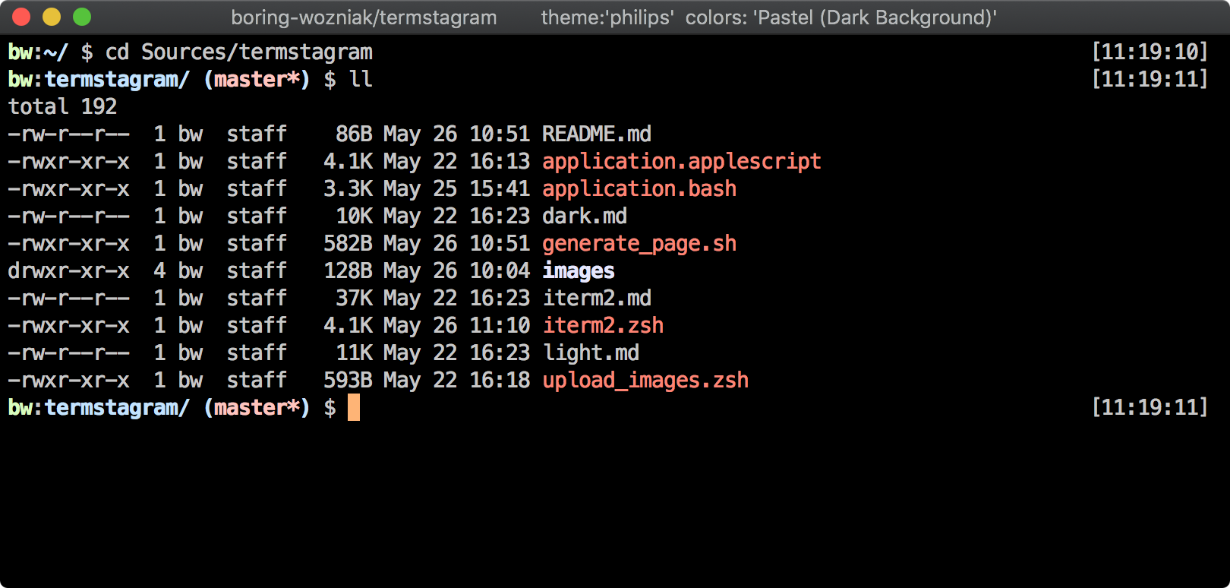Screen dimensions: 1230x588
Task: Minimize the terminal using the yellow button
Action: pyautogui.click(x=52, y=17)
